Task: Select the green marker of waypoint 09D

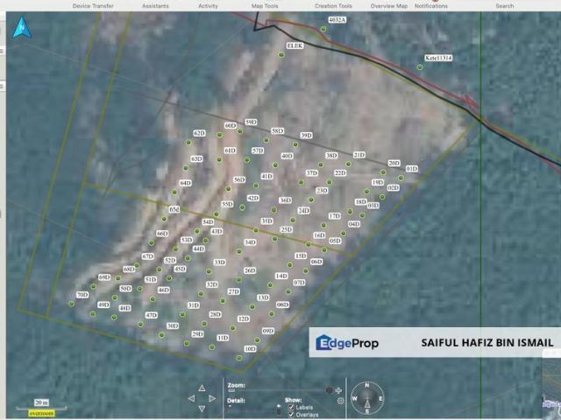Action: point(257,340)
